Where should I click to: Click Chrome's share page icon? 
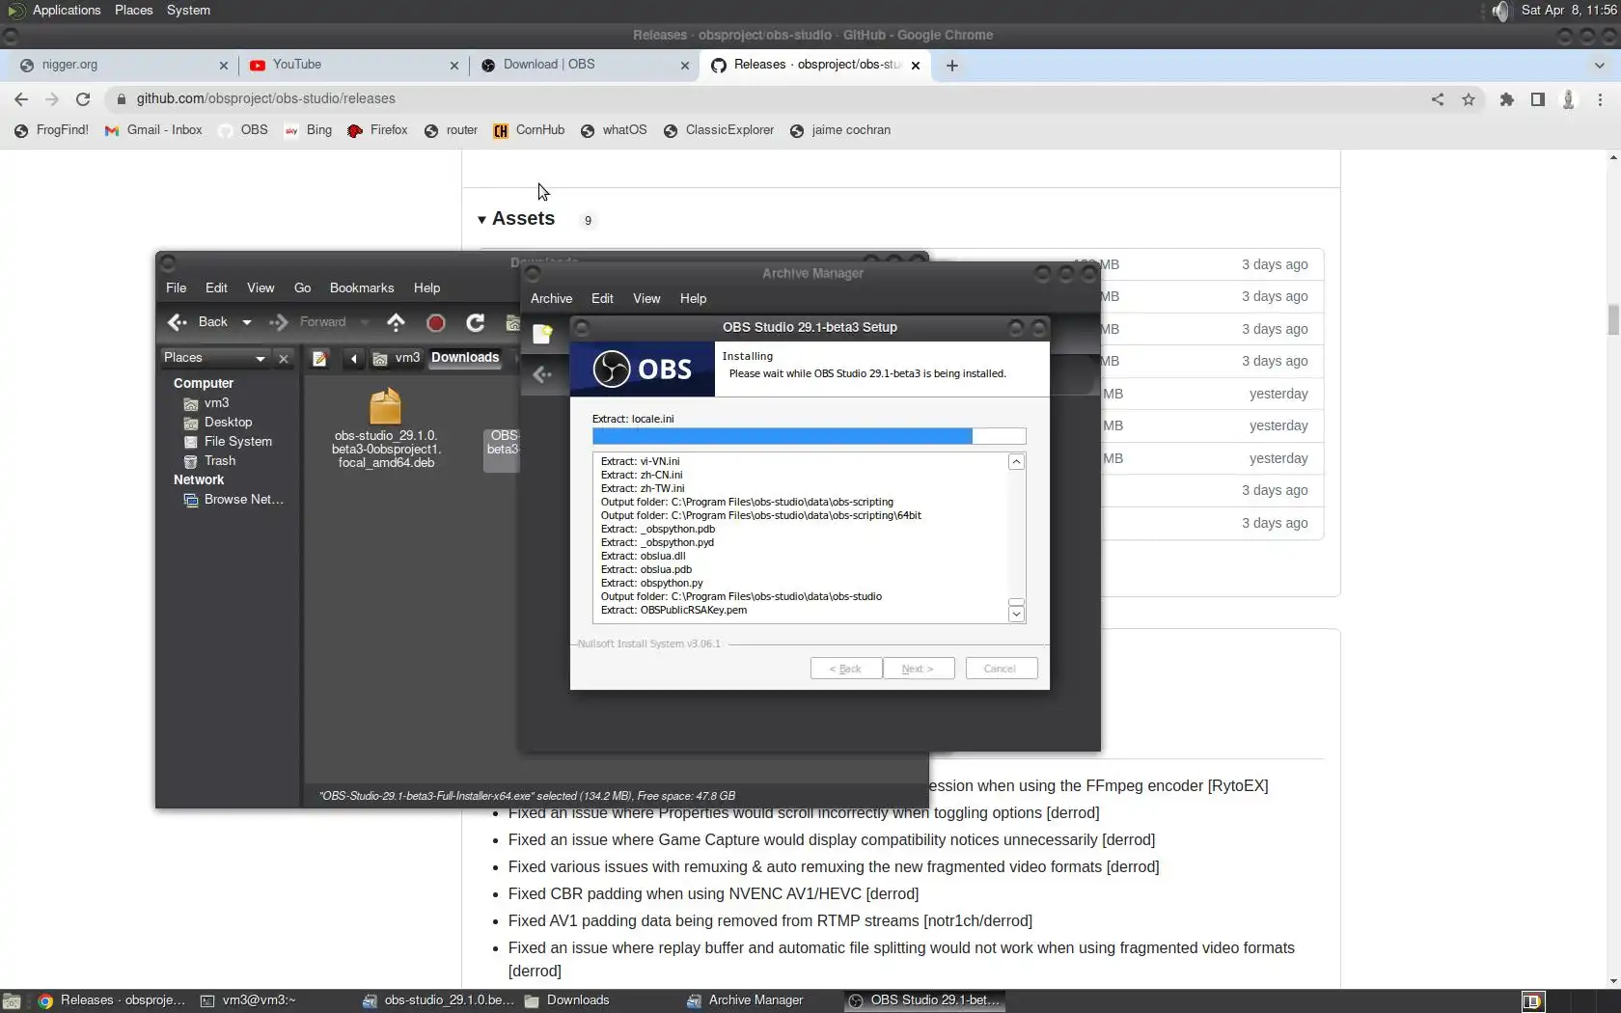point(1438,98)
